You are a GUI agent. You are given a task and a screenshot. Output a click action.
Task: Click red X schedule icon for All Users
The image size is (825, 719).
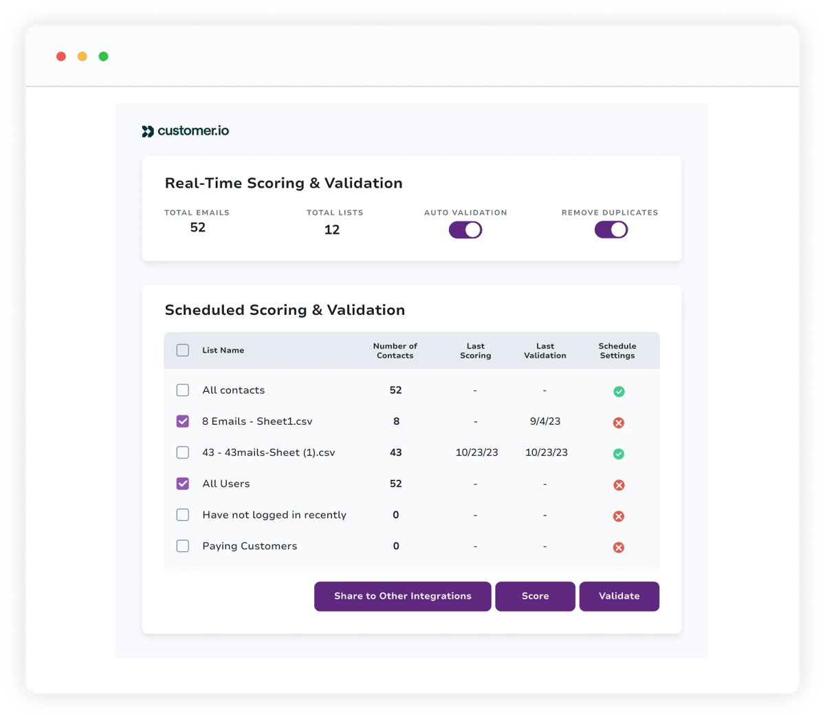[619, 485]
